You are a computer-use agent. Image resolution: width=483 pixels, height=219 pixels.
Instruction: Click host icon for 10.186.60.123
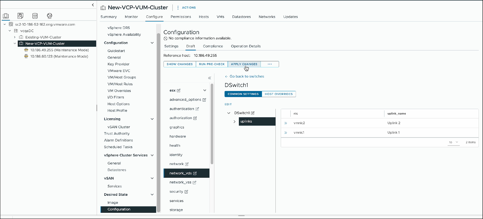[x=26, y=56]
